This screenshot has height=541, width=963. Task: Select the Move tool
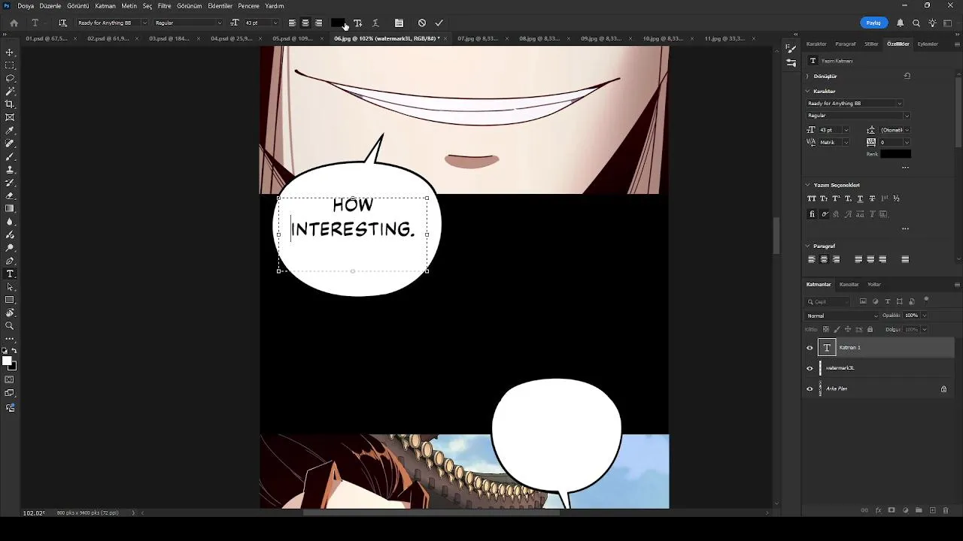pyautogui.click(x=10, y=53)
